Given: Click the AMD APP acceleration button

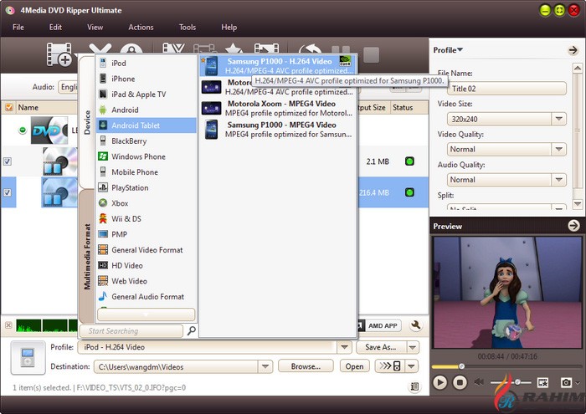Looking at the screenshot, I should (382, 326).
